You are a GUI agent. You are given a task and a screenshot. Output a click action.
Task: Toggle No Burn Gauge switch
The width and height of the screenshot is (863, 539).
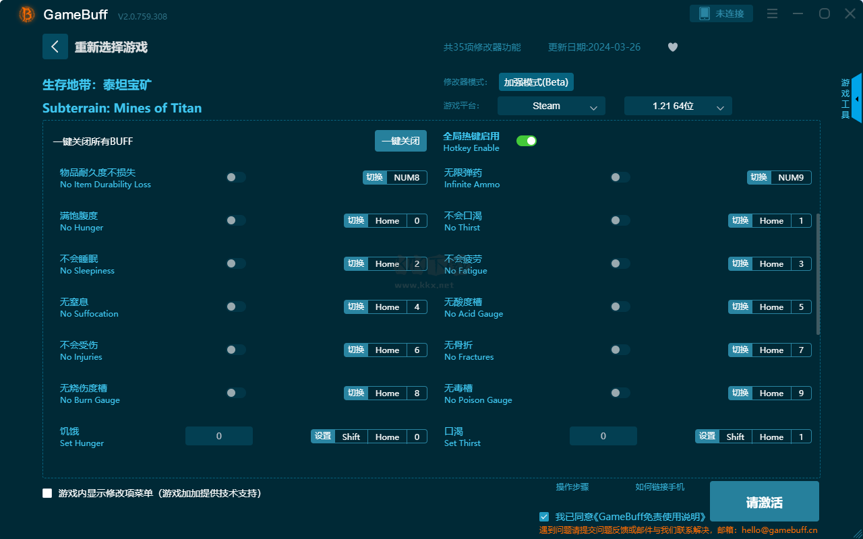pyautogui.click(x=235, y=393)
